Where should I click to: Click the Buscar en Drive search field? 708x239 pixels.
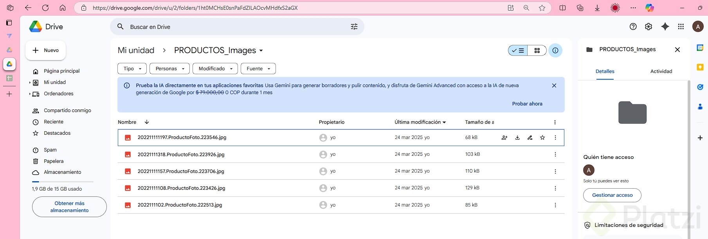pos(235,27)
